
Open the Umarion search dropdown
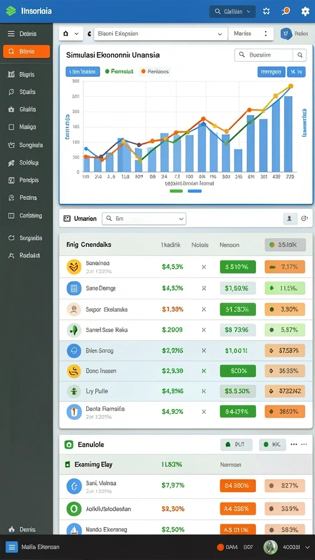pos(144,219)
